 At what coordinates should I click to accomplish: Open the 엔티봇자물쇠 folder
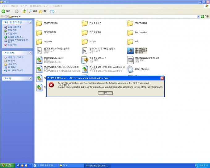click(x=137, y=23)
